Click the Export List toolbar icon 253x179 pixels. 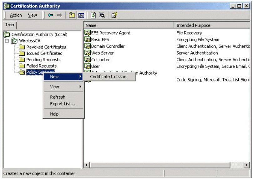click(102, 15)
